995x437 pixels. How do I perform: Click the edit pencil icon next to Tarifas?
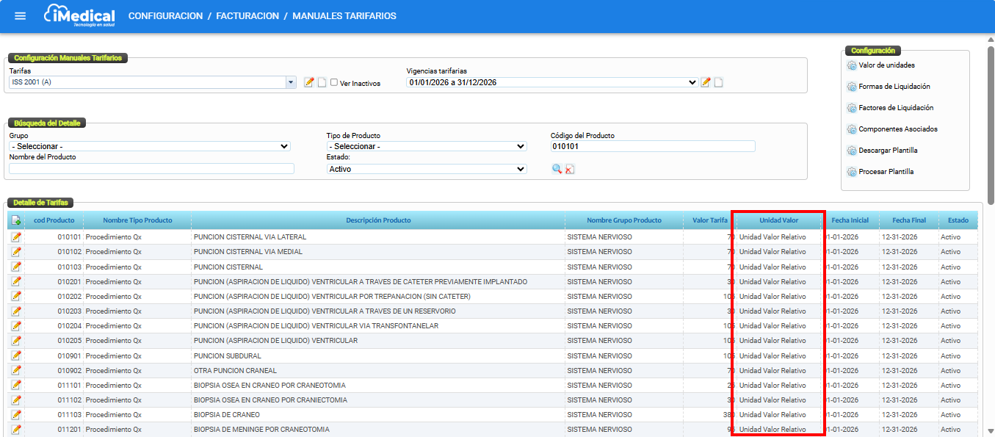(309, 82)
